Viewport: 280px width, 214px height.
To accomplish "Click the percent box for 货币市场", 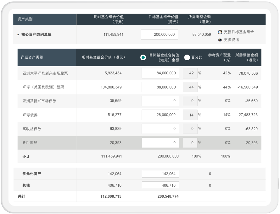I will (190, 142).
